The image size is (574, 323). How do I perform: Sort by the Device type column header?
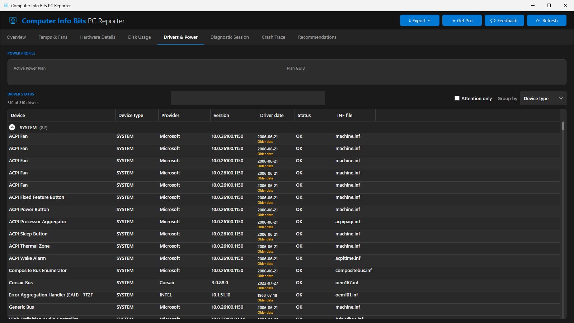[x=137, y=115]
